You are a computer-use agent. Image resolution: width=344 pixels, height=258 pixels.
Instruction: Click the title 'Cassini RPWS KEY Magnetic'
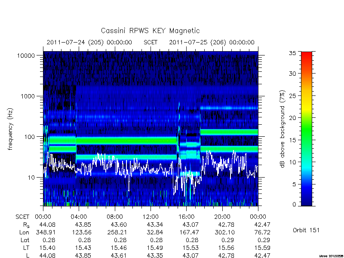(x=150, y=31)
